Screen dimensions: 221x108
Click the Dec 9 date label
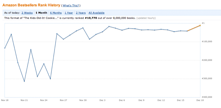[141, 100]
